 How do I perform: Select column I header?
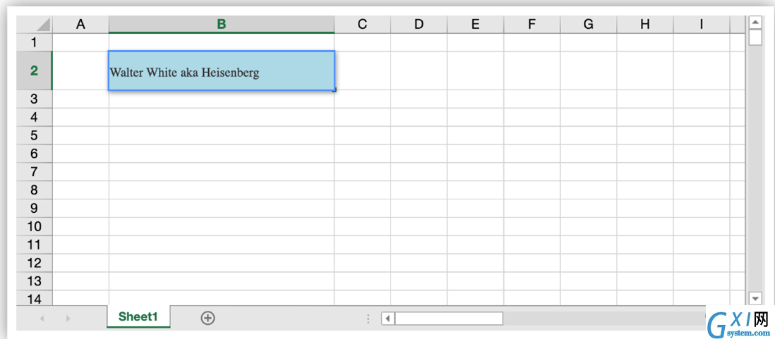coord(701,24)
